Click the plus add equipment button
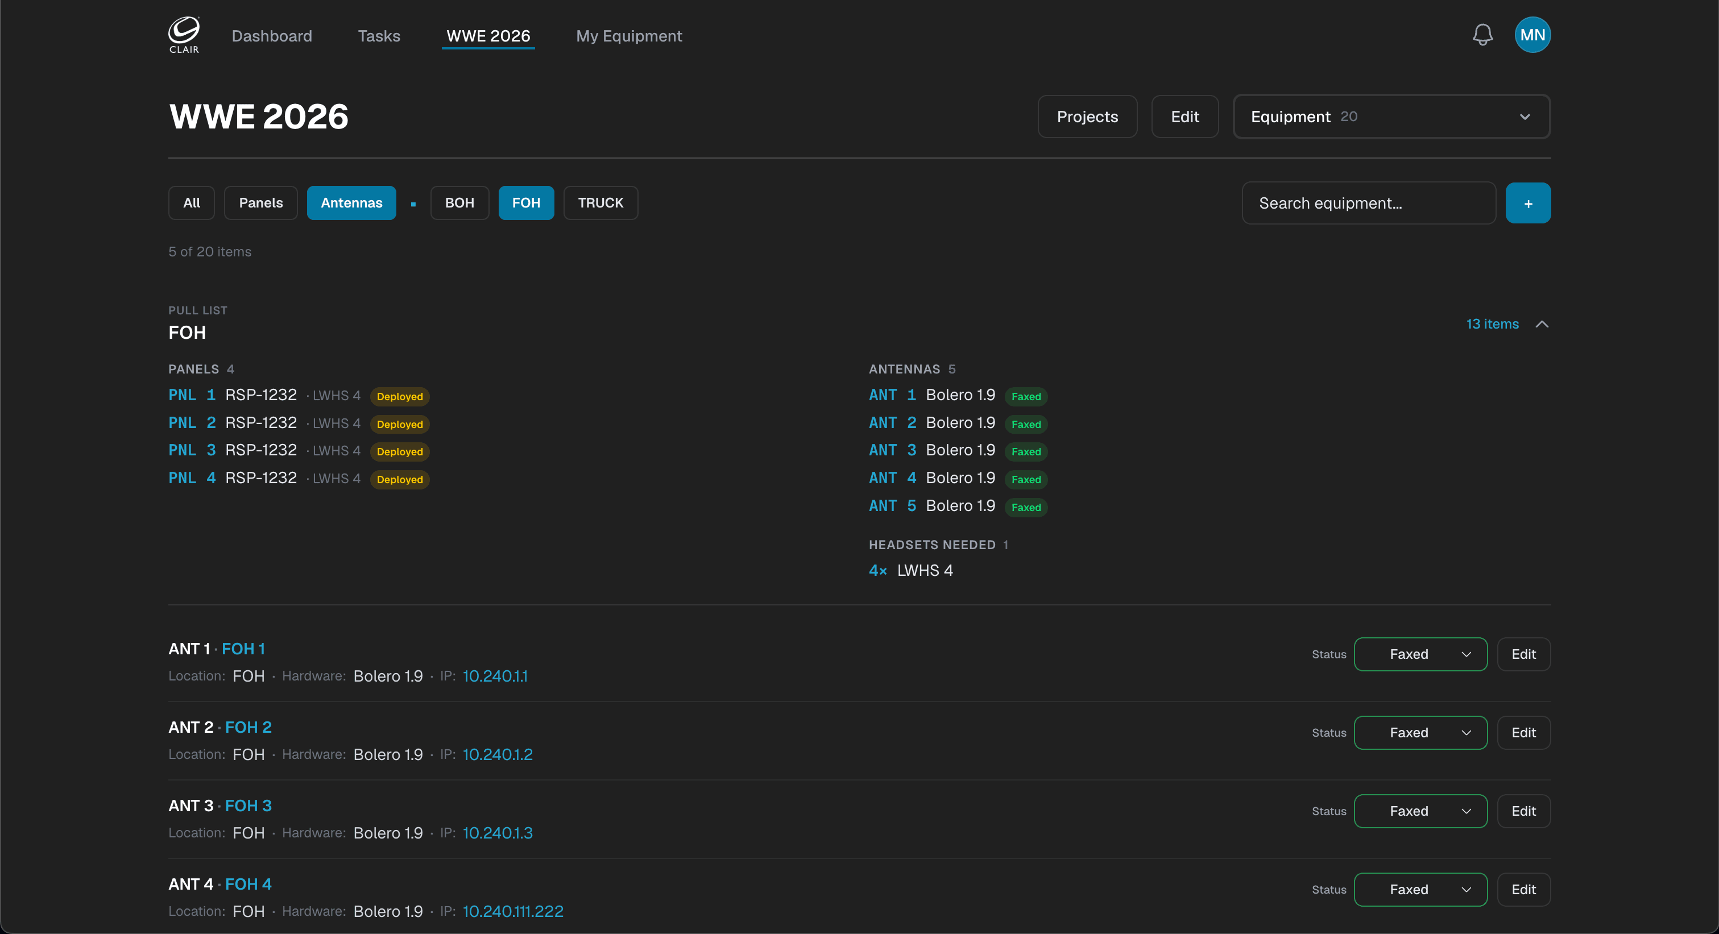This screenshot has width=1719, height=934. pyautogui.click(x=1527, y=203)
